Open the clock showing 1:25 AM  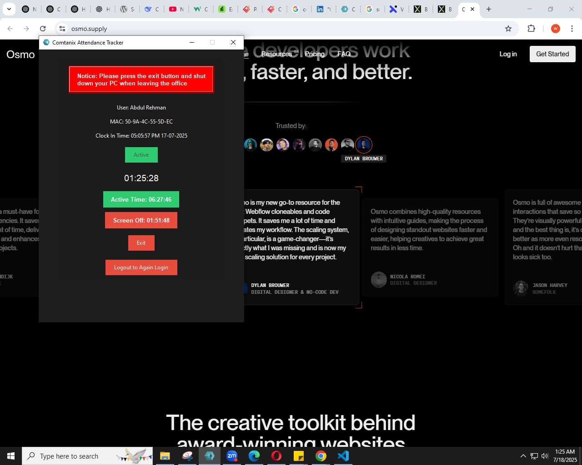point(565,456)
